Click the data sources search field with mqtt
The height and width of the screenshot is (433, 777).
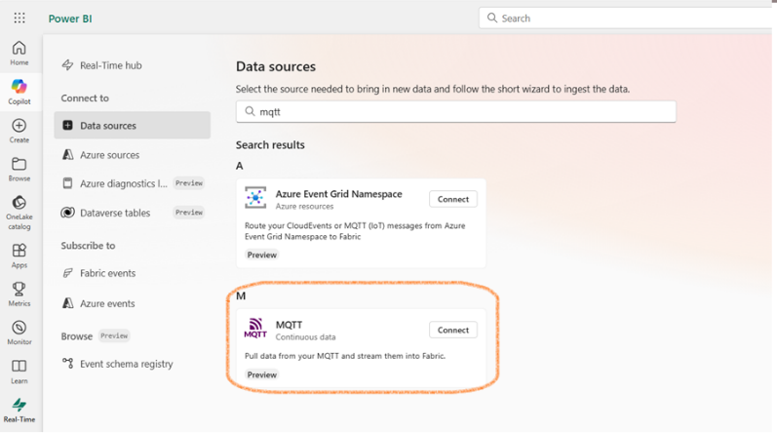pos(456,112)
